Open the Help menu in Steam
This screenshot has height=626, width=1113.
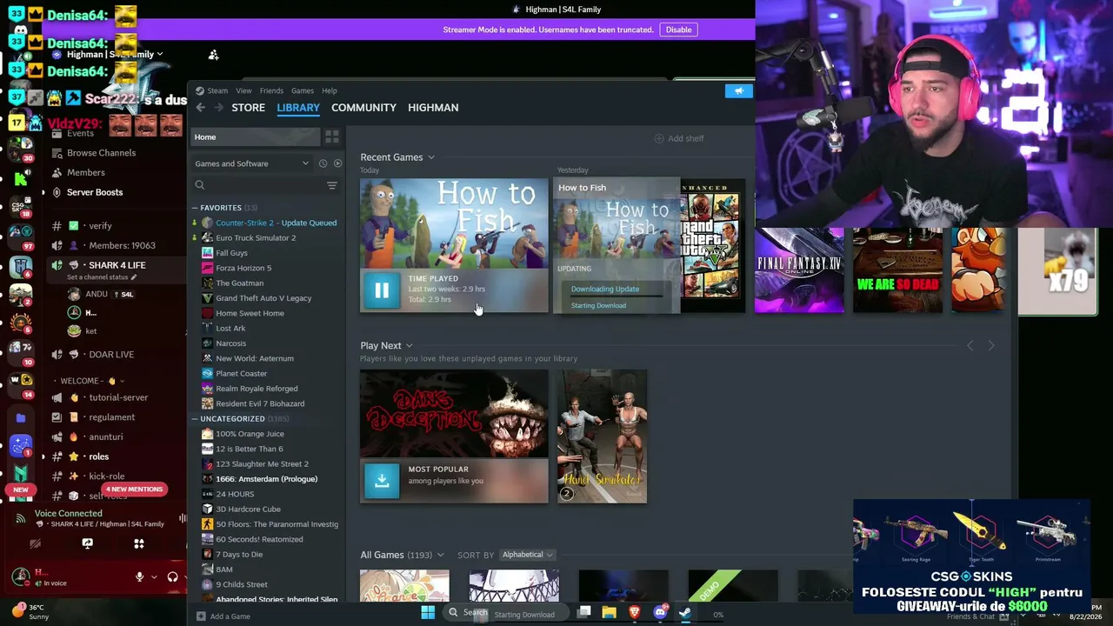coord(330,90)
